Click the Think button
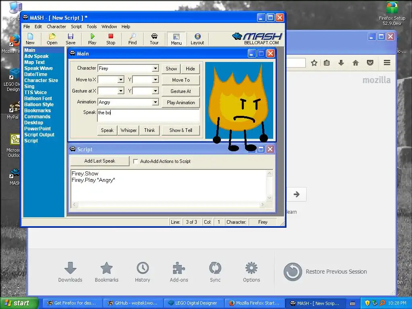Viewport: 412px width, 309px height. point(150,130)
